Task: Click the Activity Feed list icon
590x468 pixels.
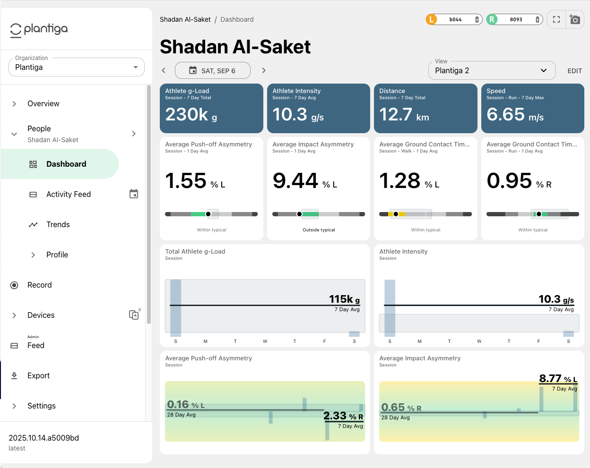Action: pos(33,195)
